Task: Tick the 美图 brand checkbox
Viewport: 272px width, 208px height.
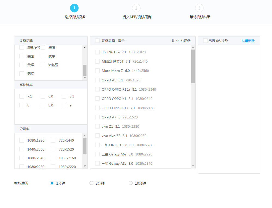Action: pos(22,56)
